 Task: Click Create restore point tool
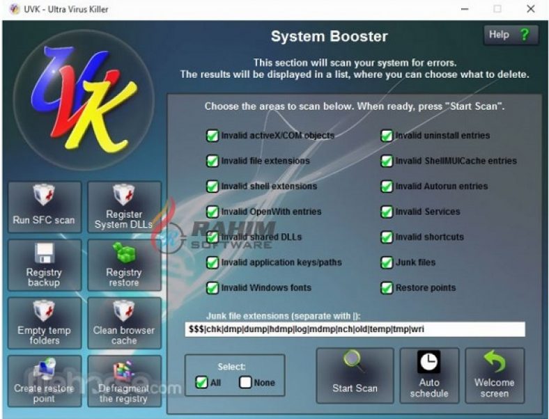pyautogui.click(x=45, y=381)
